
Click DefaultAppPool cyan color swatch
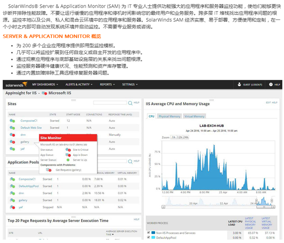coord(153,237)
